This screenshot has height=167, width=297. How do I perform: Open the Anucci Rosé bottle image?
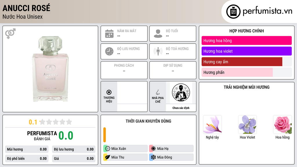click(50, 69)
